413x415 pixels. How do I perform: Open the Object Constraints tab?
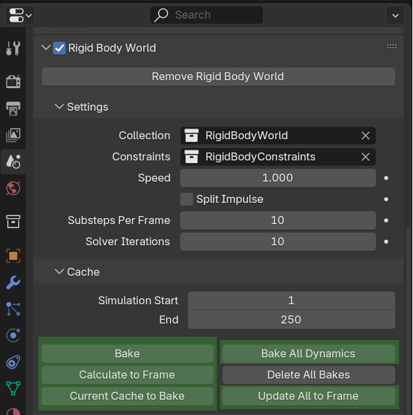pyautogui.click(x=13, y=362)
